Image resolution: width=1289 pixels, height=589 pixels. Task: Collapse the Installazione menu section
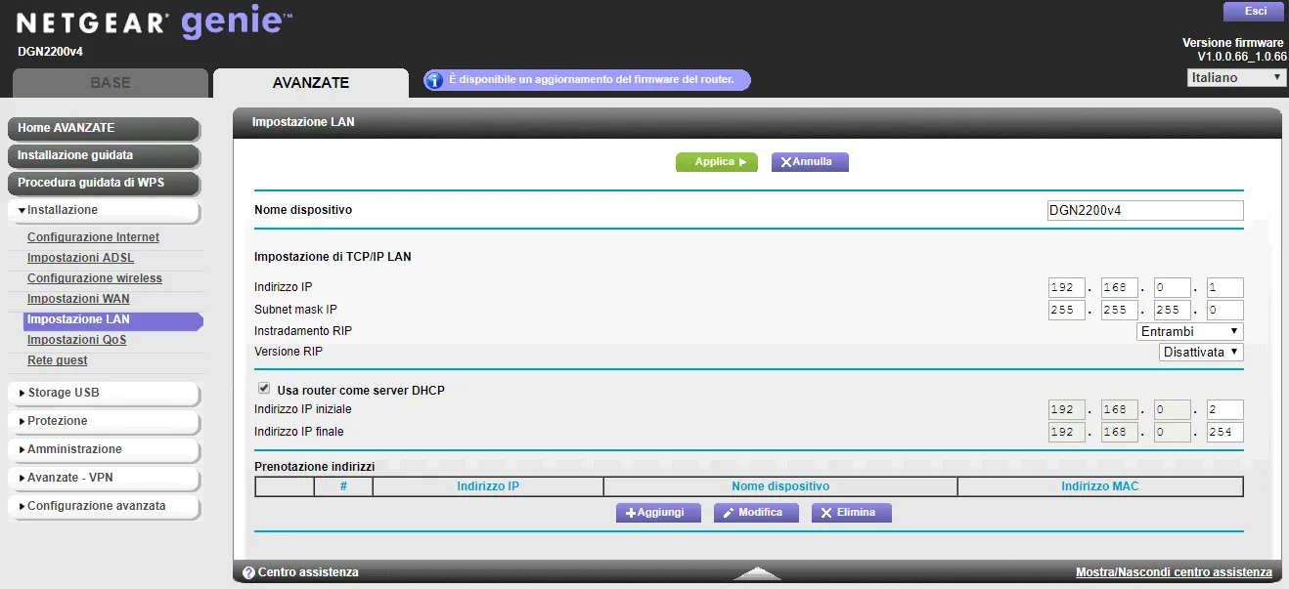pyautogui.click(x=104, y=210)
